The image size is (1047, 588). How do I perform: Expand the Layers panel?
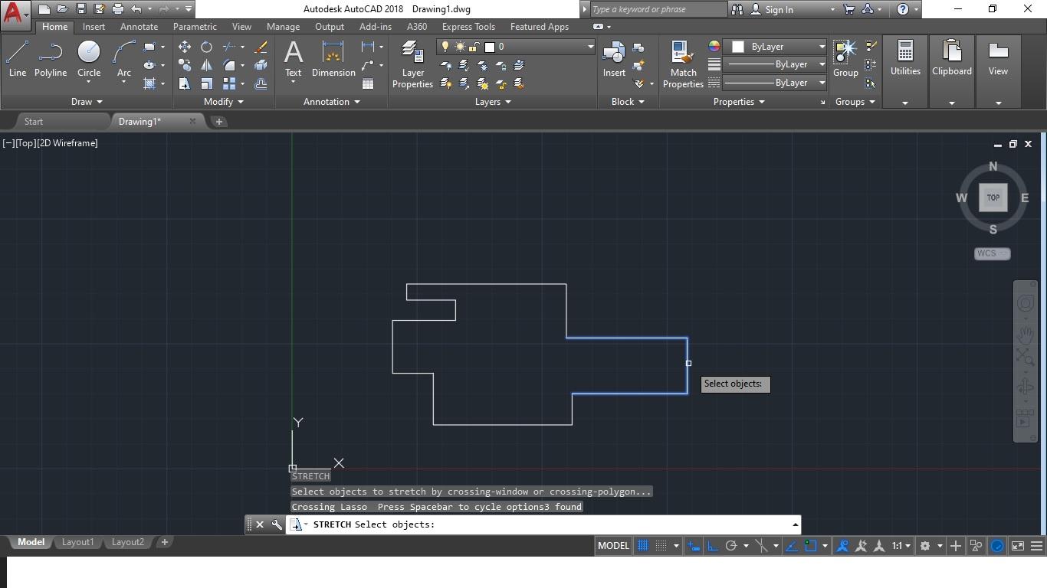coord(492,102)
